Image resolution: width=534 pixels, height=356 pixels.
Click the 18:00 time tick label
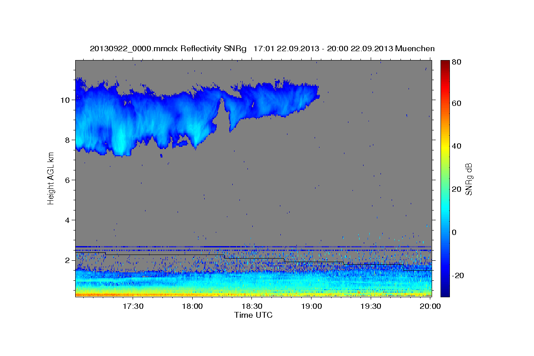tap(192, 306)
